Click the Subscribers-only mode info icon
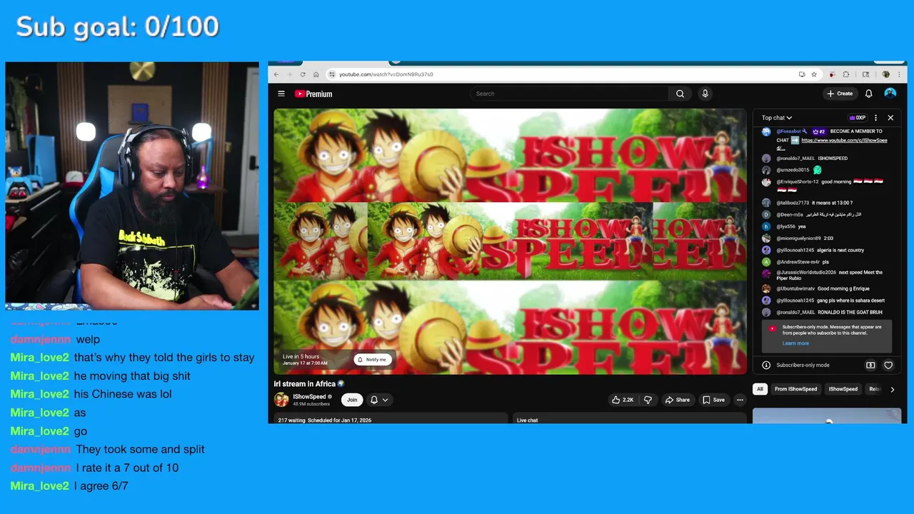Viewport: 914px width, 514px height. (766, 365)
